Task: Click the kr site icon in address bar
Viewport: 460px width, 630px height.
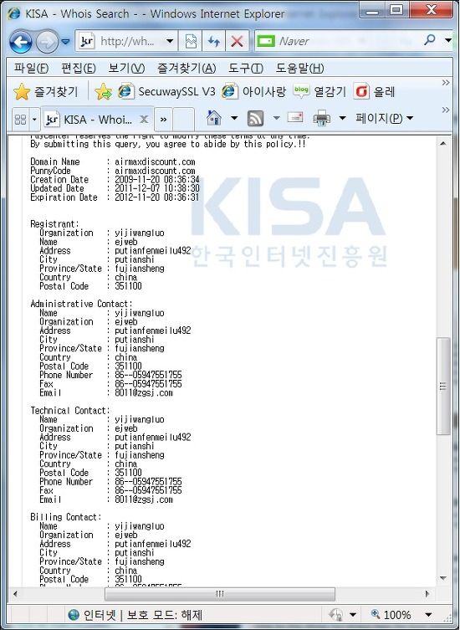Action: pos(88,41)
